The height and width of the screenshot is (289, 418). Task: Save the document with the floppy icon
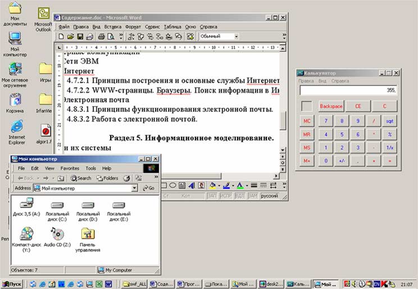point(80,37)
